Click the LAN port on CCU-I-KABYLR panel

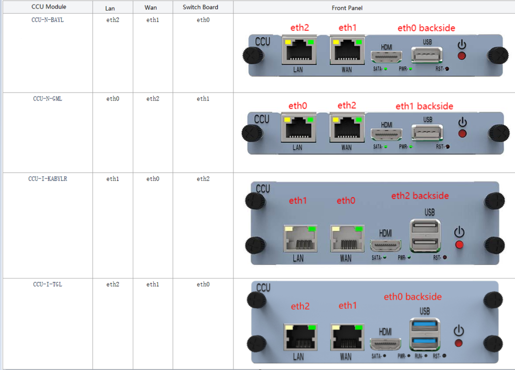[300, 238]
